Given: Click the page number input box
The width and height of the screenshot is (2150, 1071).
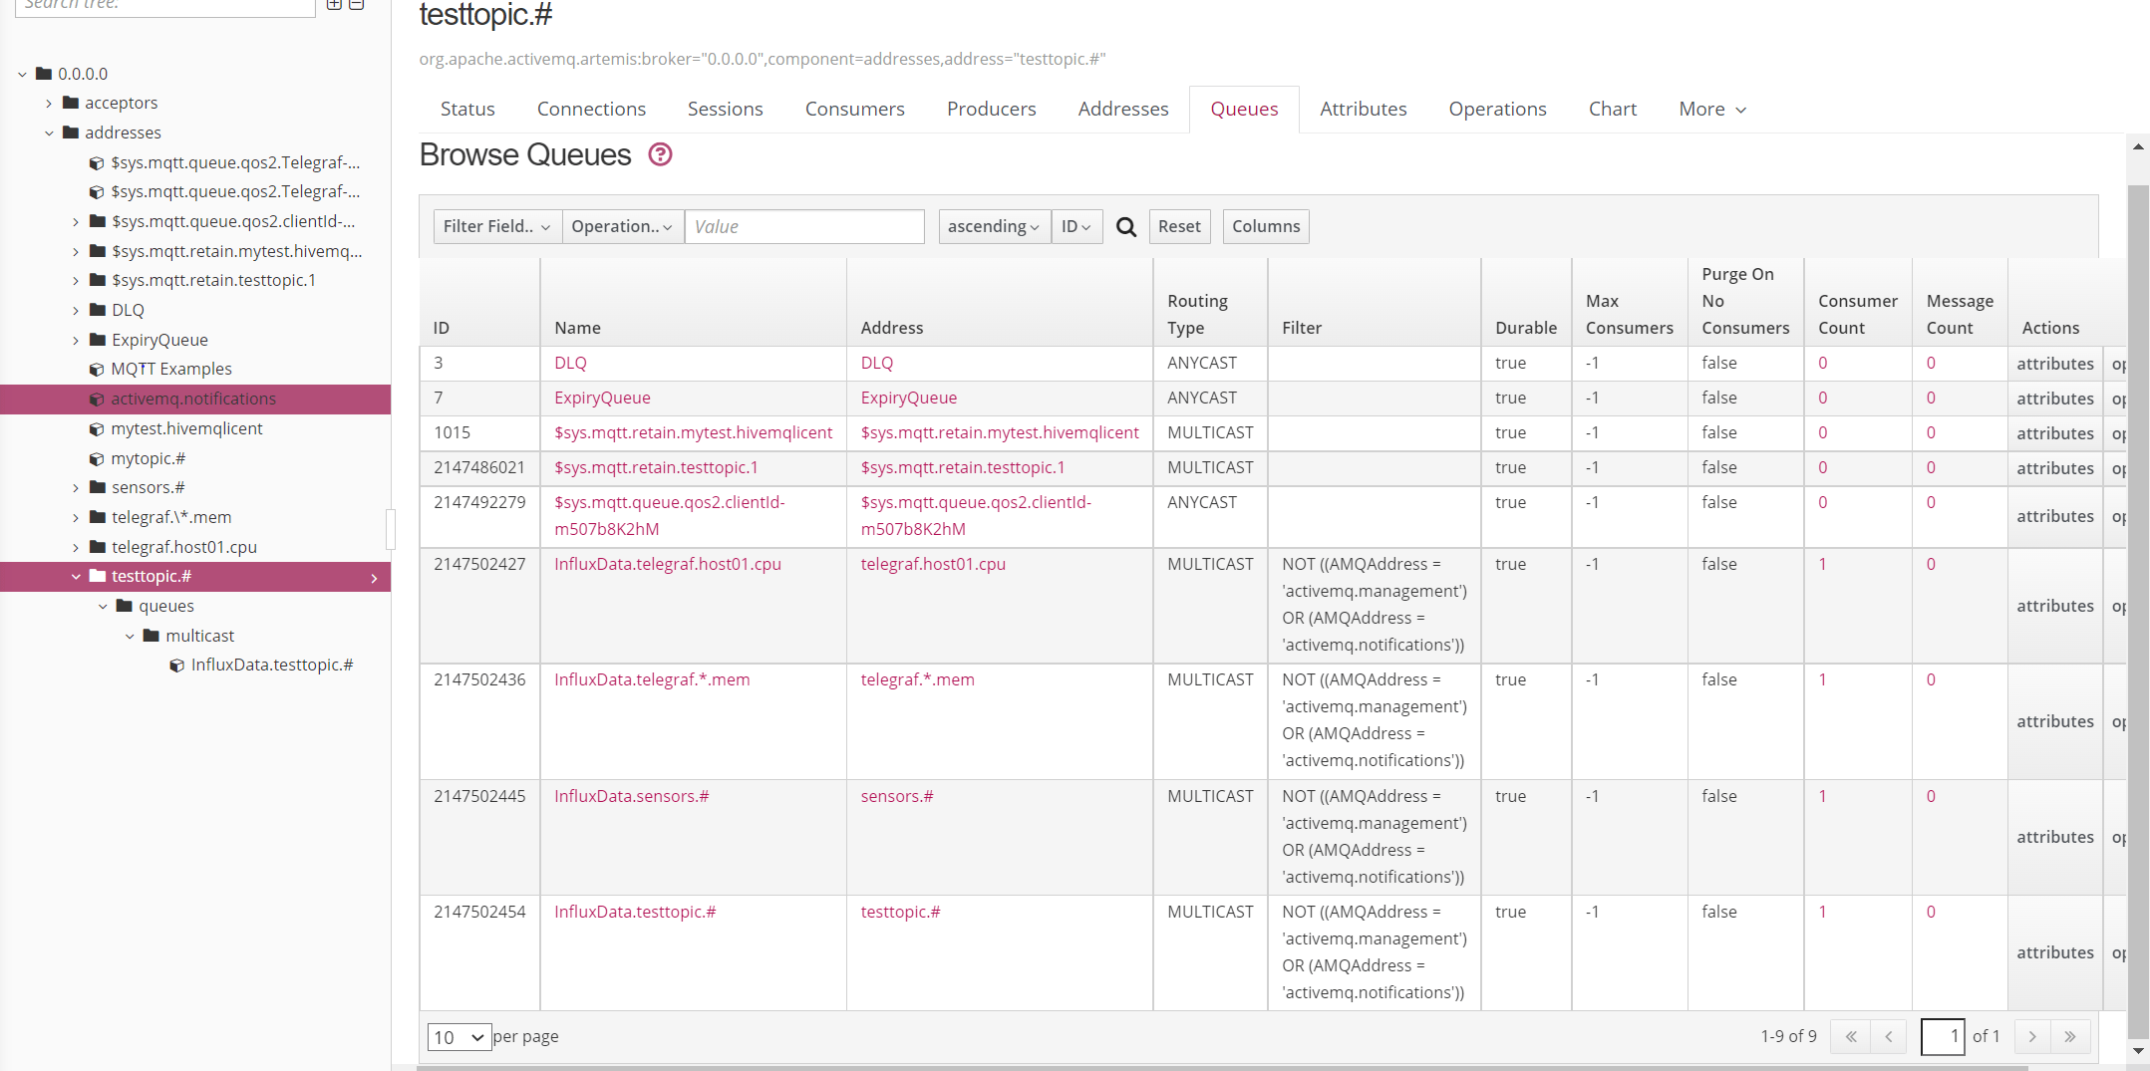Looking at the screenshot, I should tap(1942, 1036).
